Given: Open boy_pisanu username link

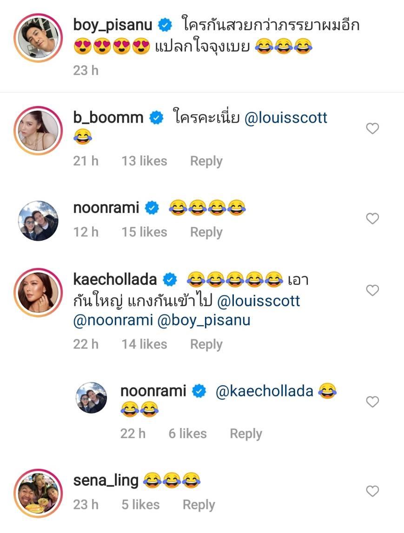Looking at the screenshot, I should (113, 25).
